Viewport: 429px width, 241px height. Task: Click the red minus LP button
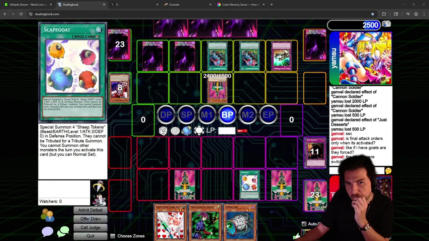point(242,131)
